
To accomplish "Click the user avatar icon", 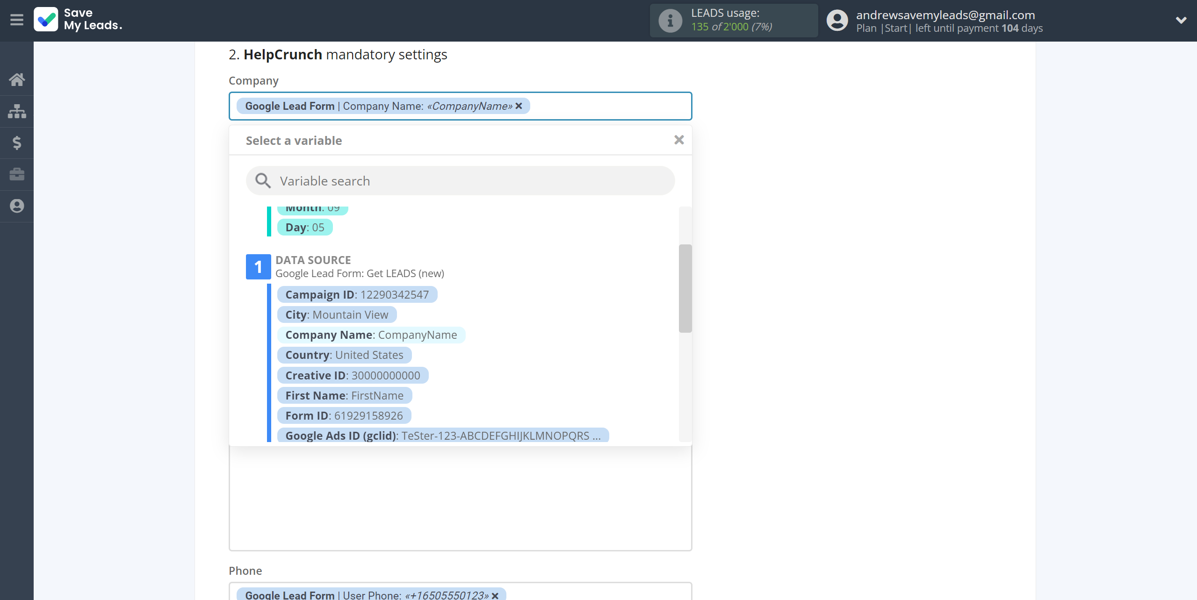I will pos(837,21).
